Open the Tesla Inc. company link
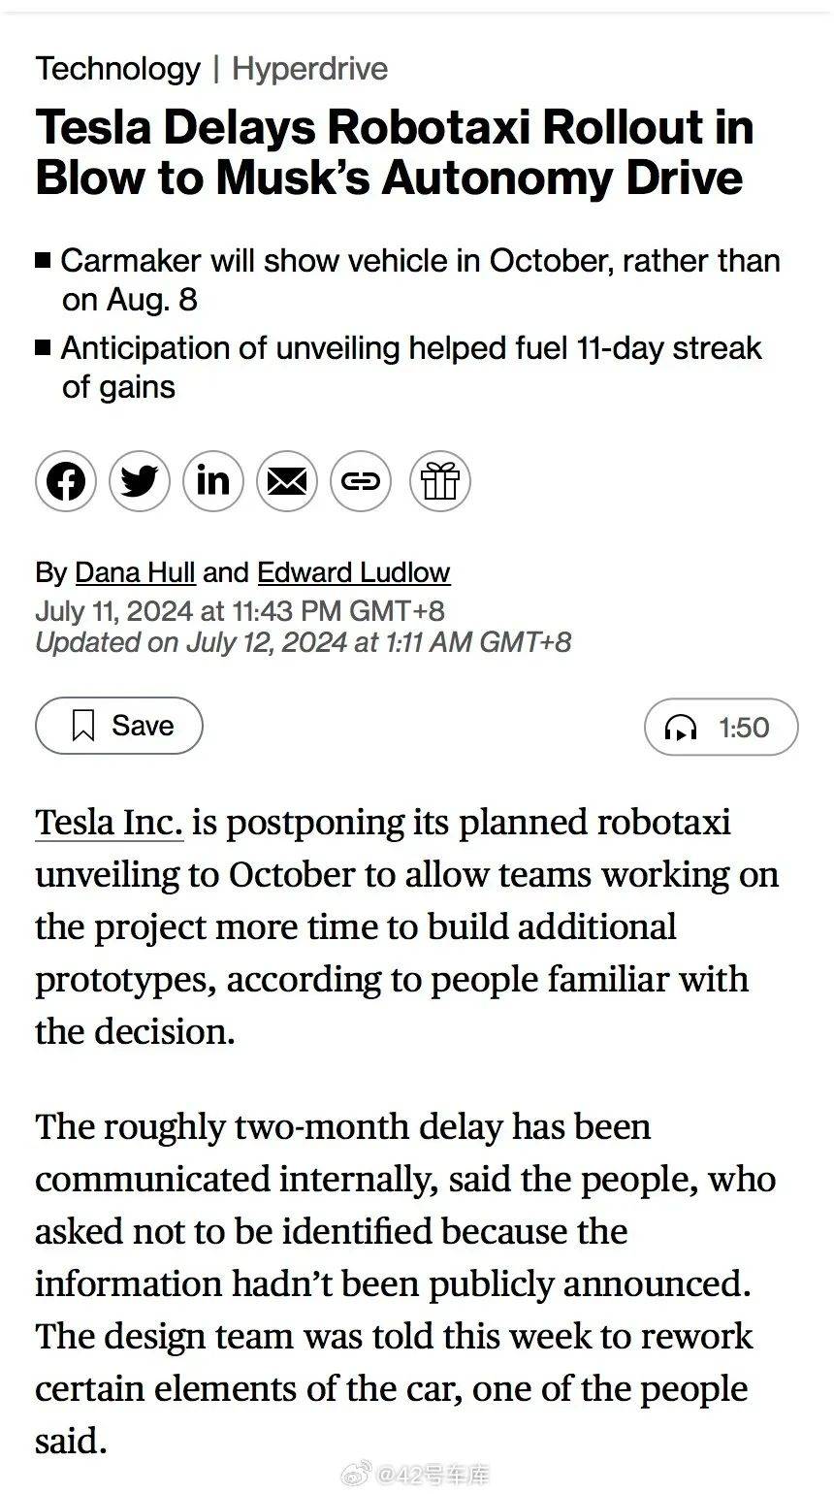The image size is (834, 1494). click(x=109, y=822)
